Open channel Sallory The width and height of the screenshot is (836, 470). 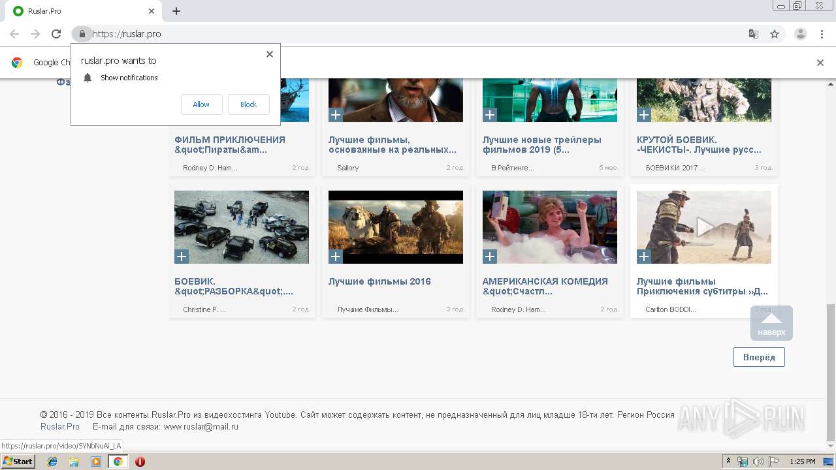(348, 168)
